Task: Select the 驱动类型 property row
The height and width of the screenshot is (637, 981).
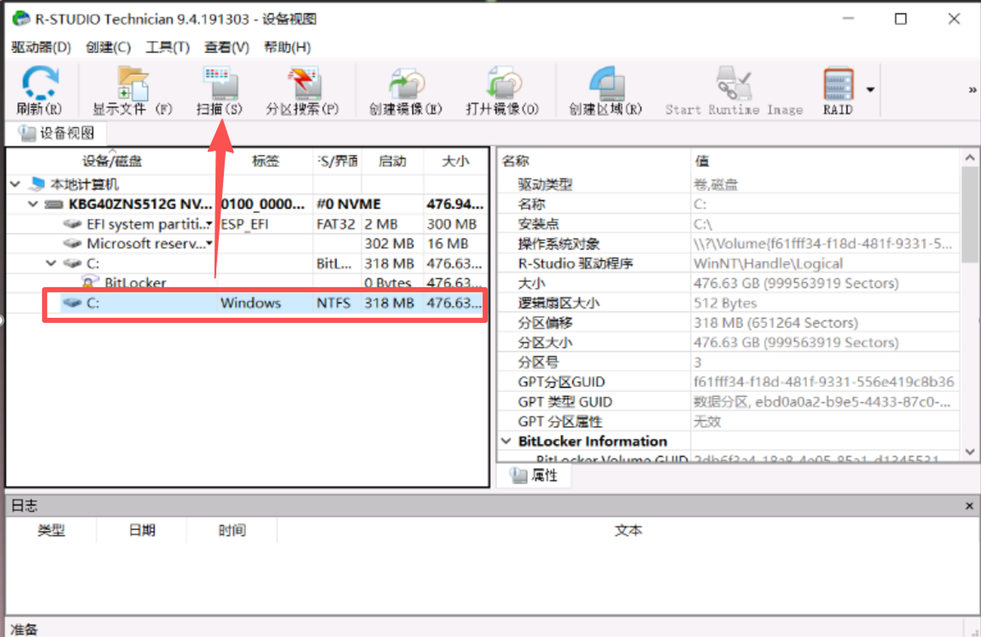Action: coord(729,184)
